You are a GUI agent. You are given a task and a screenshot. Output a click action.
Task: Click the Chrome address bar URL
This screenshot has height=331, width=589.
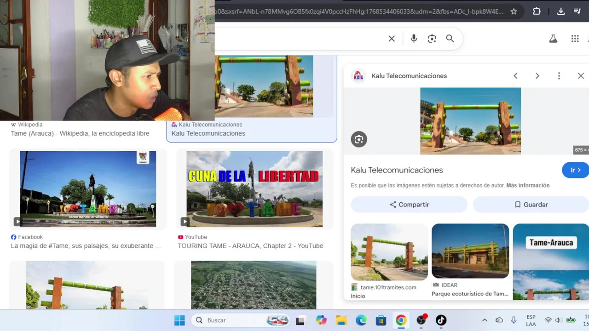359,11
